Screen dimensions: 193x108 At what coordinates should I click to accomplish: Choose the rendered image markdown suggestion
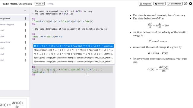point(74,61)
